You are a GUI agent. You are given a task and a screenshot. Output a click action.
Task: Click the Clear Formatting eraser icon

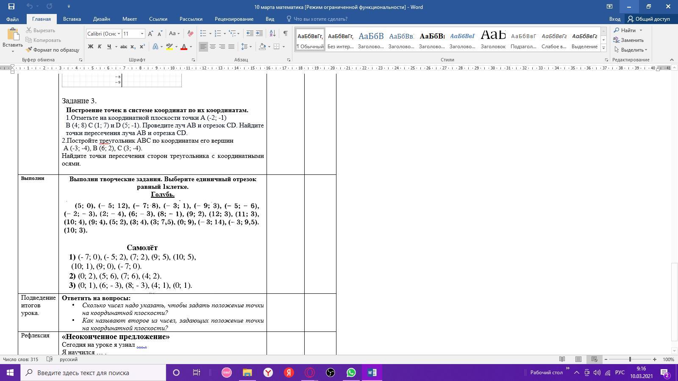click(x=190, y=33)
